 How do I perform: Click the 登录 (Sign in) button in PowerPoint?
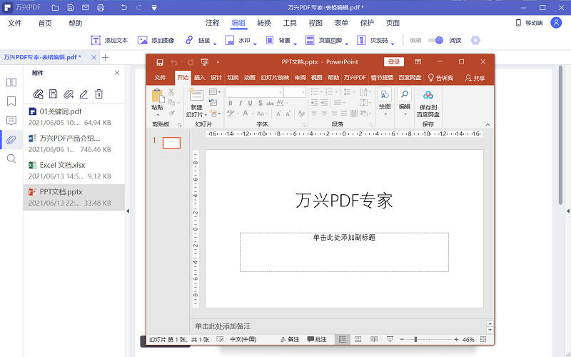pyautogui.click(x=393, y=62)
